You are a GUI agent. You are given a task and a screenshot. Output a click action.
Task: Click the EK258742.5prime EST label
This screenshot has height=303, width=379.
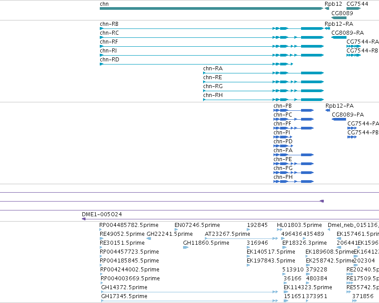pos(330,261)
